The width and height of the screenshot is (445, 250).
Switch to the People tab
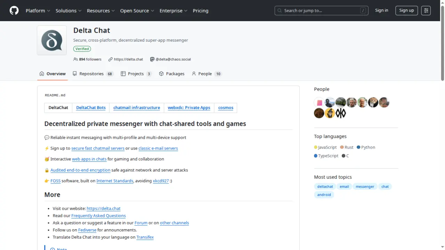[207, 74]
